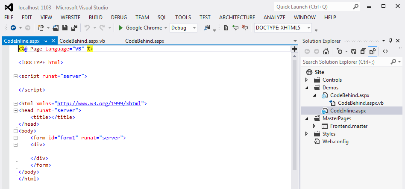The image size is (405, 189).
Task: Click the Find in Files toolbar icon
Action: coord(207,28)
